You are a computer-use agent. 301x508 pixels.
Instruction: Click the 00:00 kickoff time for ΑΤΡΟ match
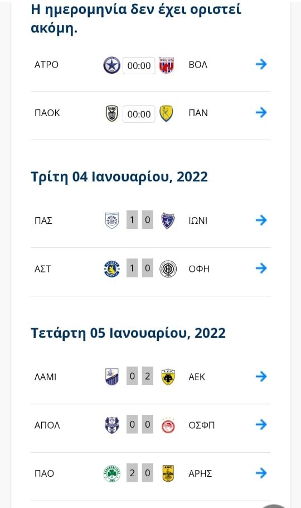point(139,65)
